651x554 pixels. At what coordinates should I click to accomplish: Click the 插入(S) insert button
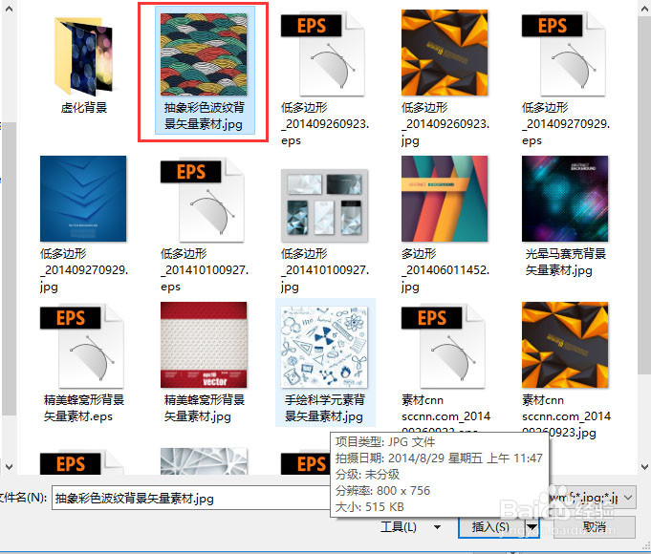click(x=490, y=527)
